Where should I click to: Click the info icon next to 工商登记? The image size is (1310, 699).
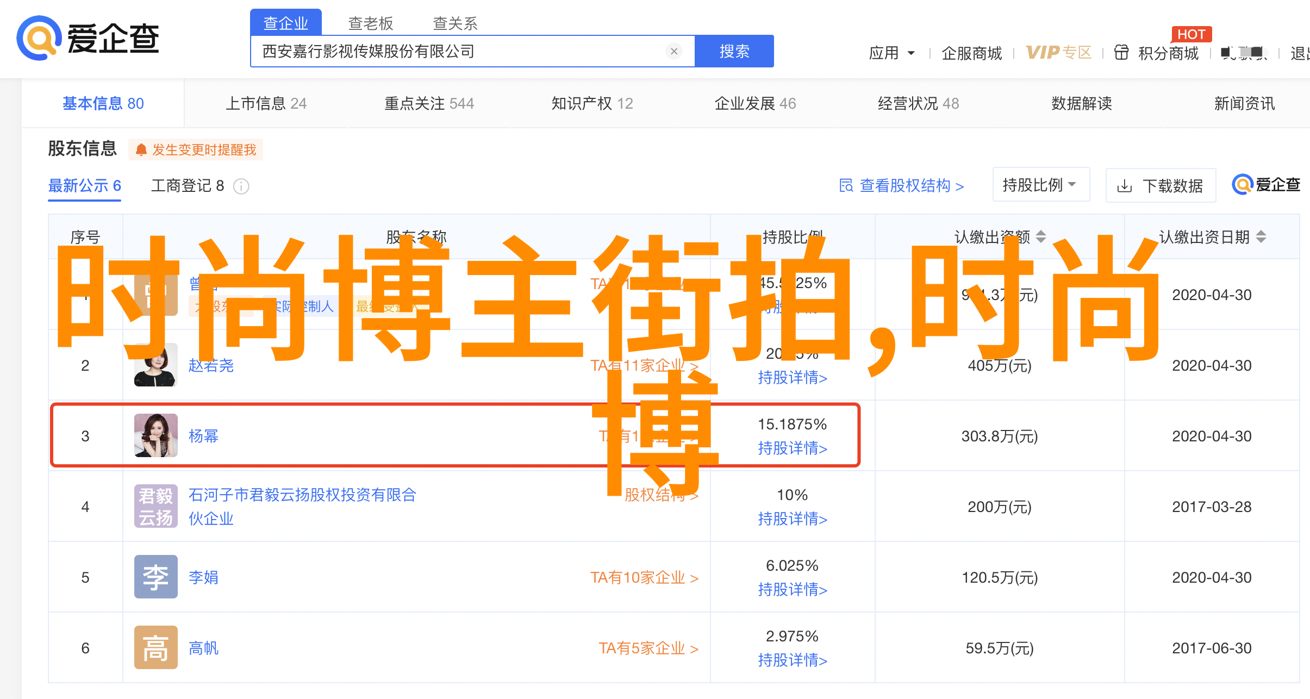[241, 186]
